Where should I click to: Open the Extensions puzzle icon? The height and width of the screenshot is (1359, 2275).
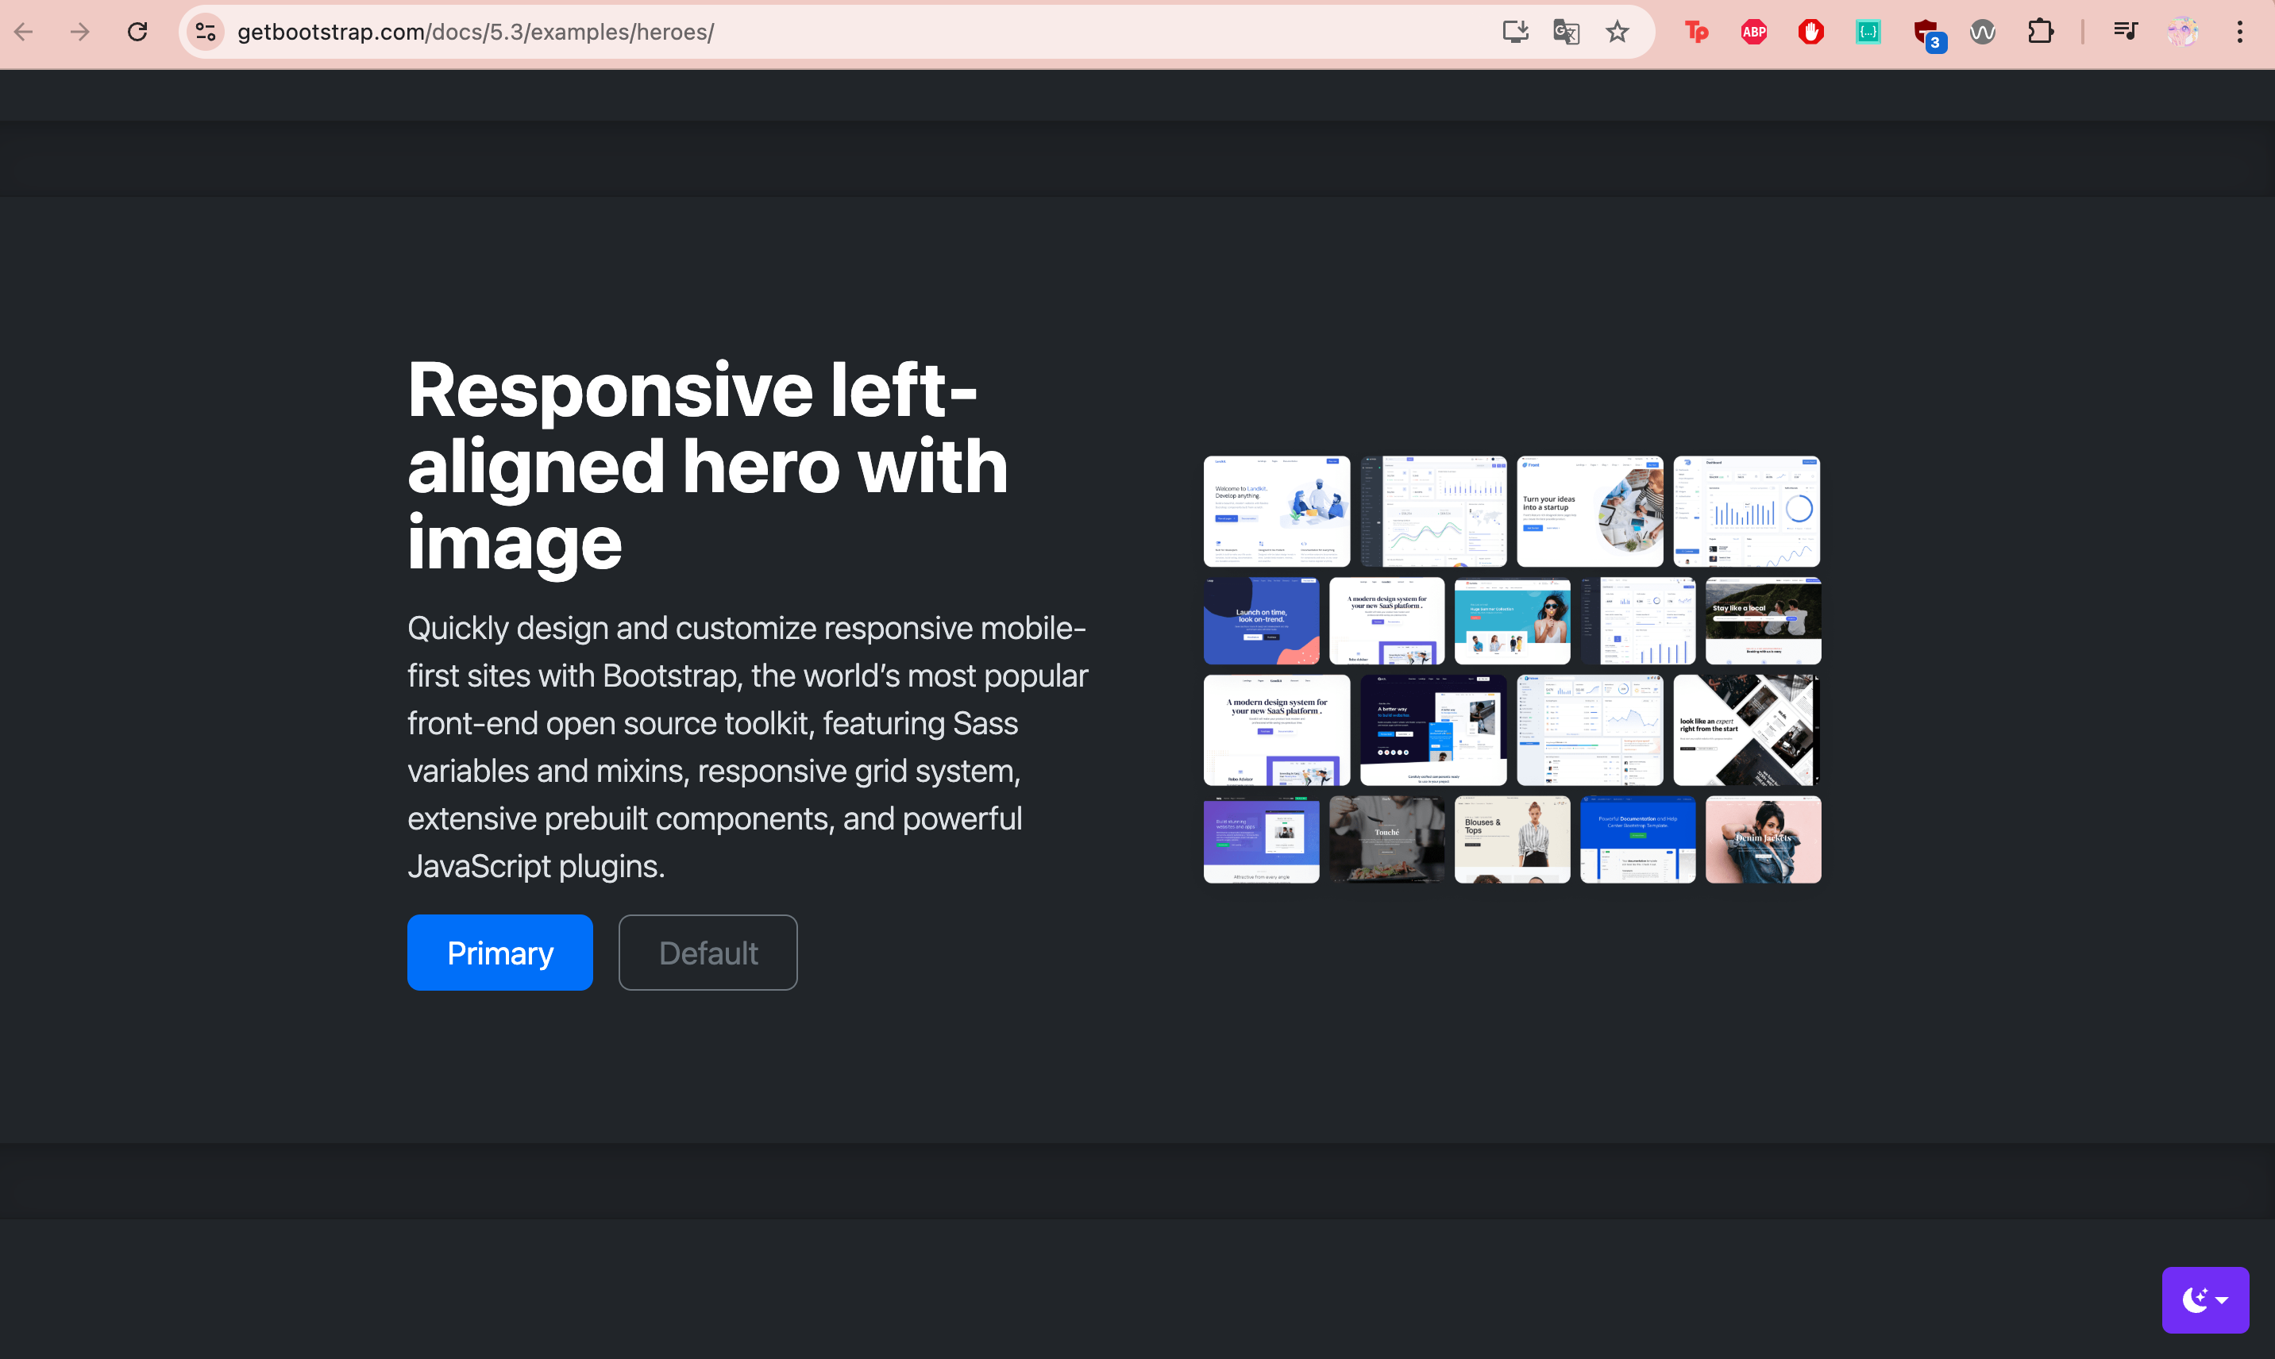coord(2040,32)
